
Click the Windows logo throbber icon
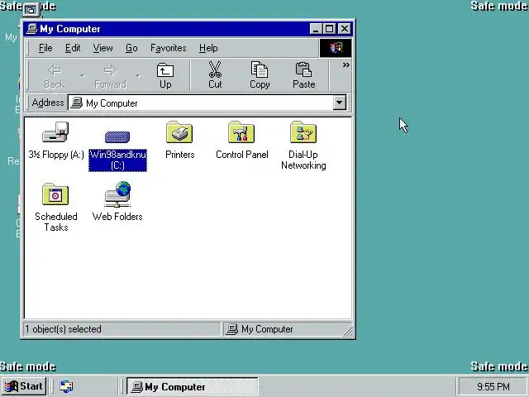[336, 48]
